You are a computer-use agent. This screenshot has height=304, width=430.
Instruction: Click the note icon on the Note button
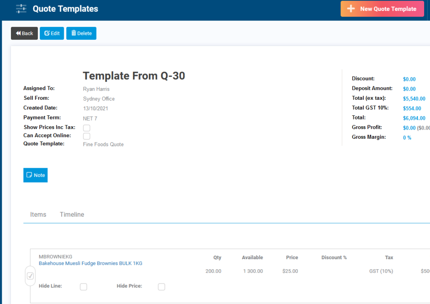click(x=30, y=175)
